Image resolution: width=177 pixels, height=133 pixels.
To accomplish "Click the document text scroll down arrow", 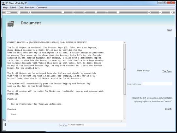I will tap(125, 118).
